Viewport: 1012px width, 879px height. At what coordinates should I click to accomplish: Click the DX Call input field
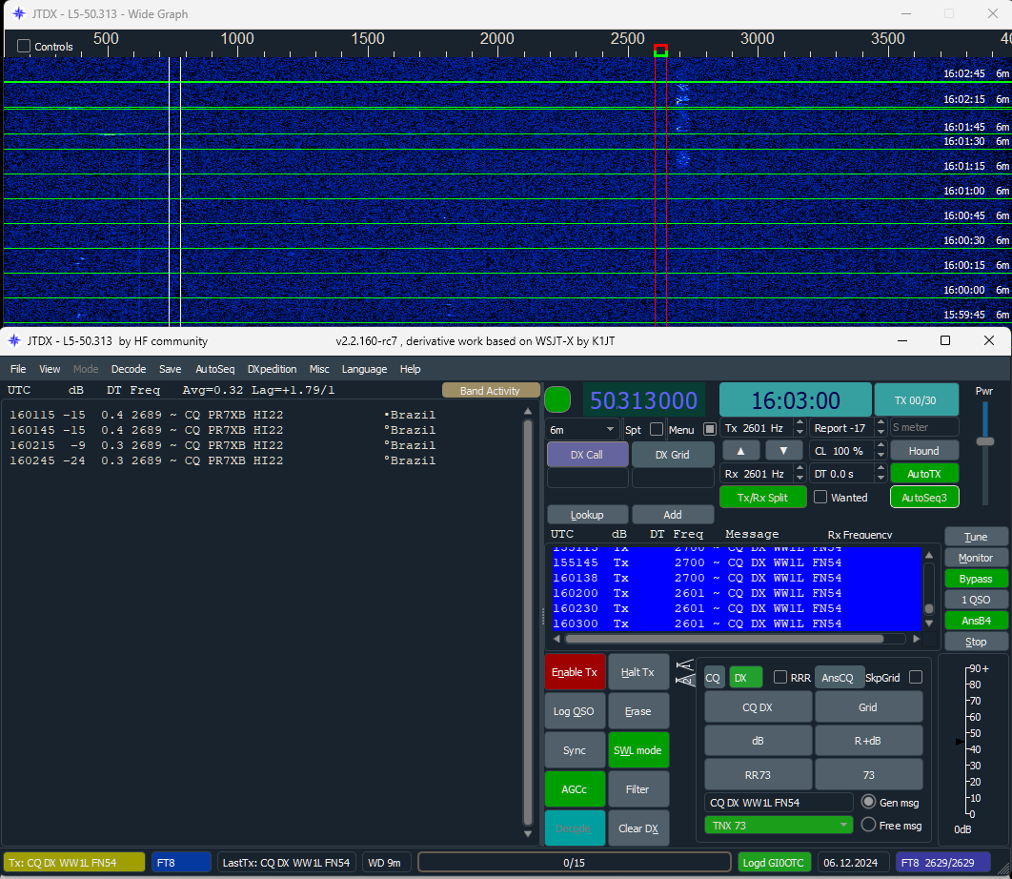587,478
